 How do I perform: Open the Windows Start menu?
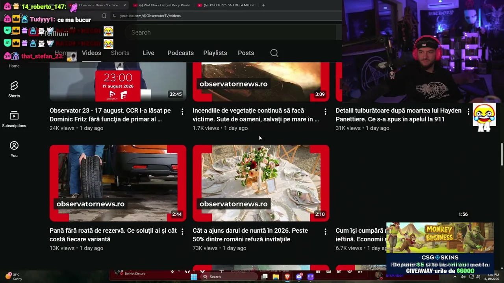click(194, 277)
